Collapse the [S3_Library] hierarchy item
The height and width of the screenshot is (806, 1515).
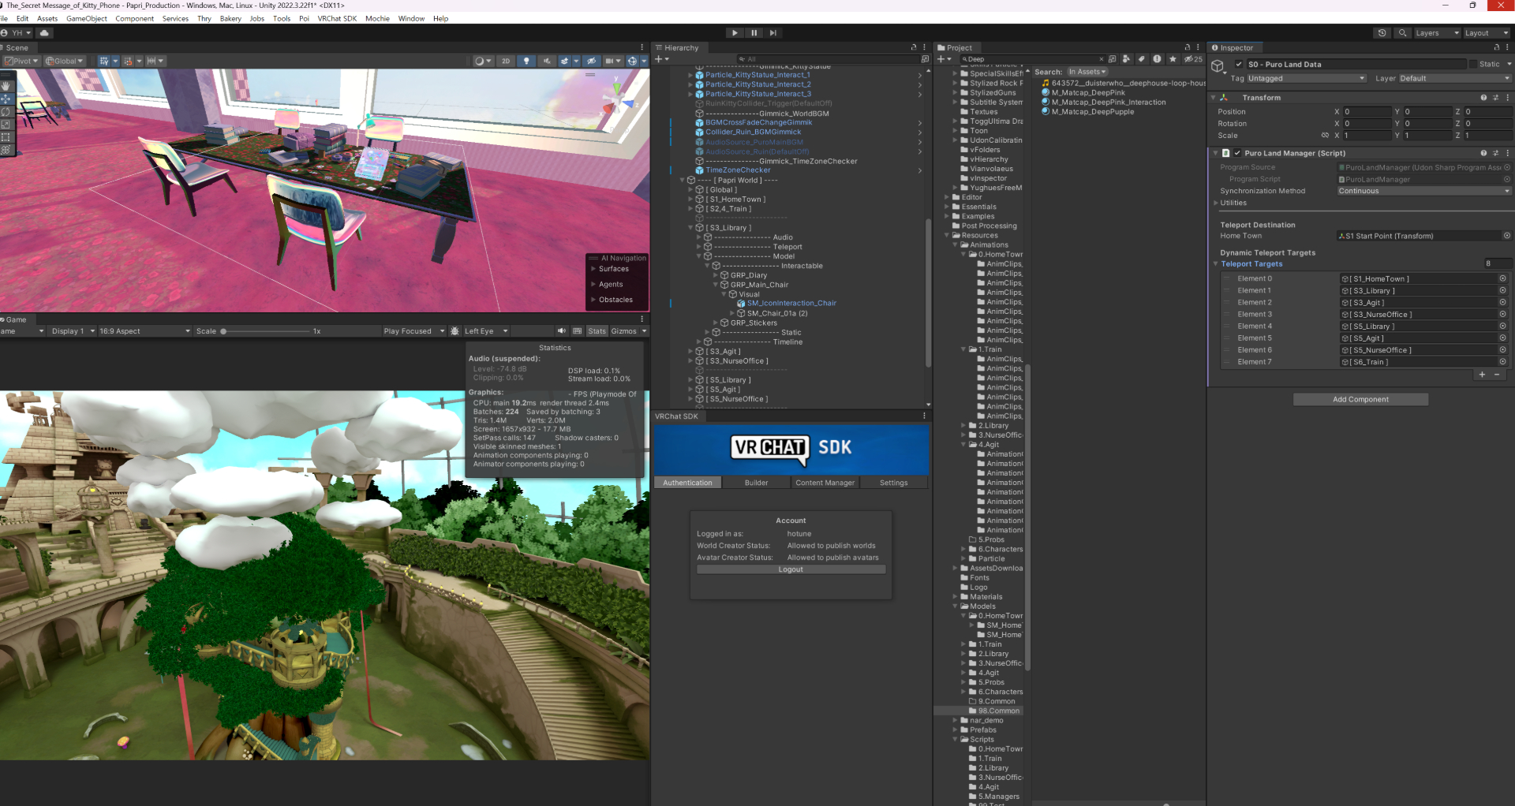[x=690, y=228]
